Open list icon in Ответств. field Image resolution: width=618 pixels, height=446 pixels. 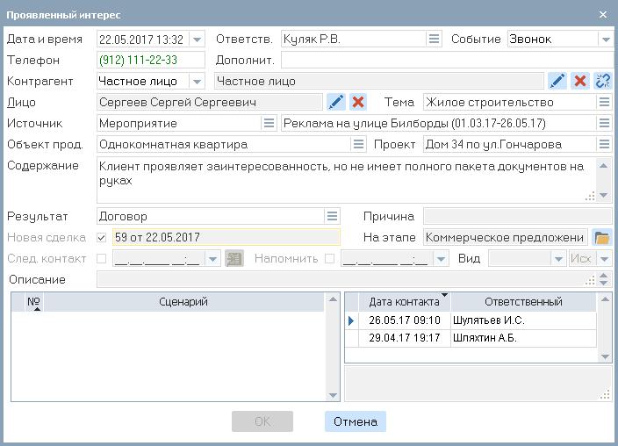point(434,39)
